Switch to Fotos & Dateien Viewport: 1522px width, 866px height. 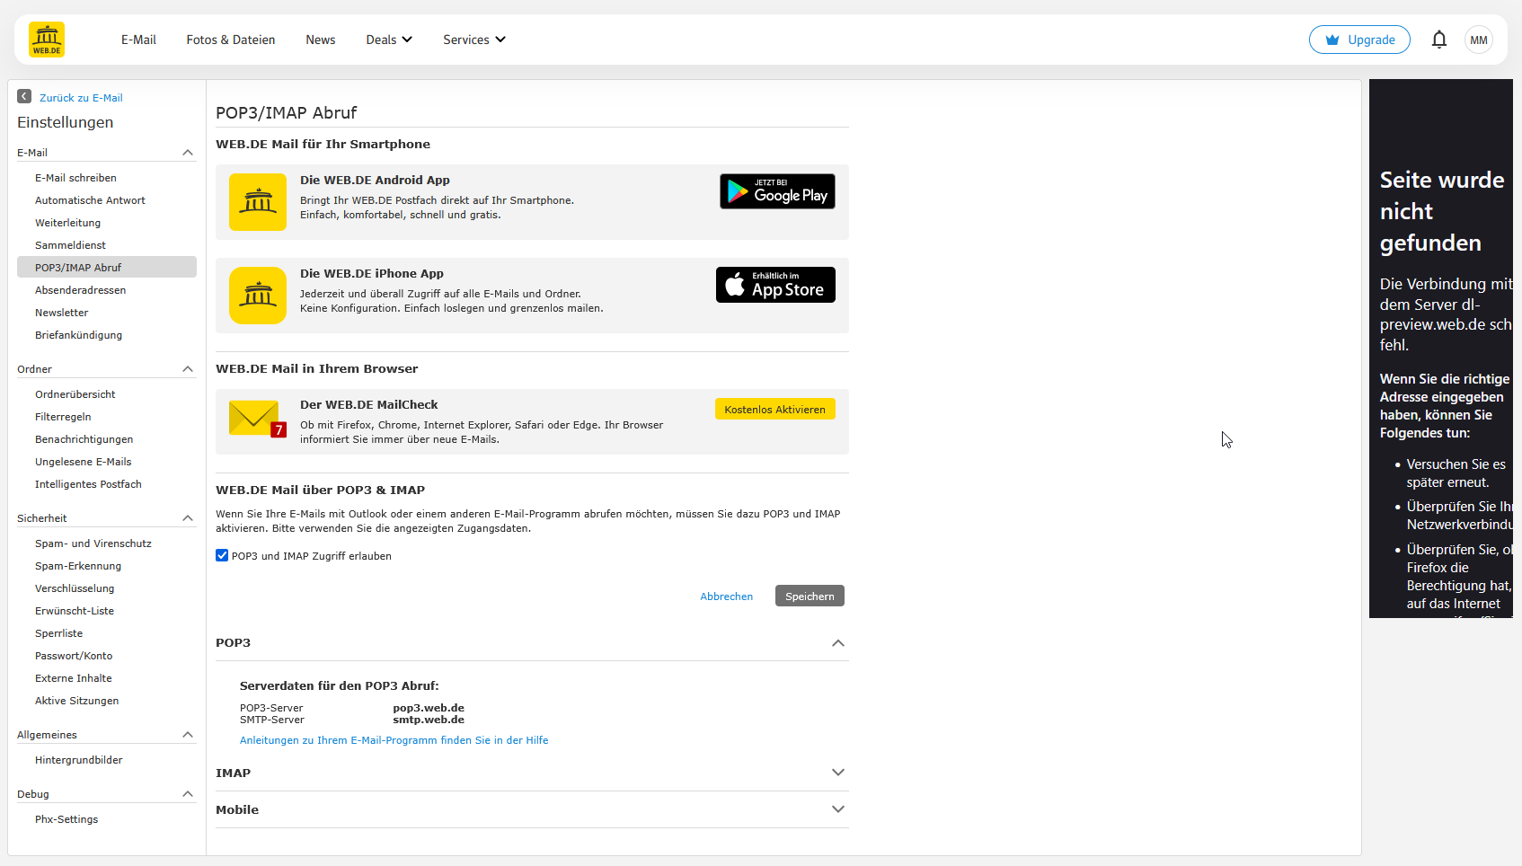(230, 39)
